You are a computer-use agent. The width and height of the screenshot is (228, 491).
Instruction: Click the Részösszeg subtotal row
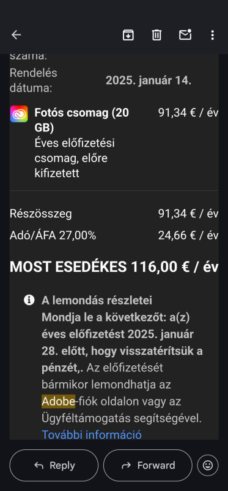point(114,214)
